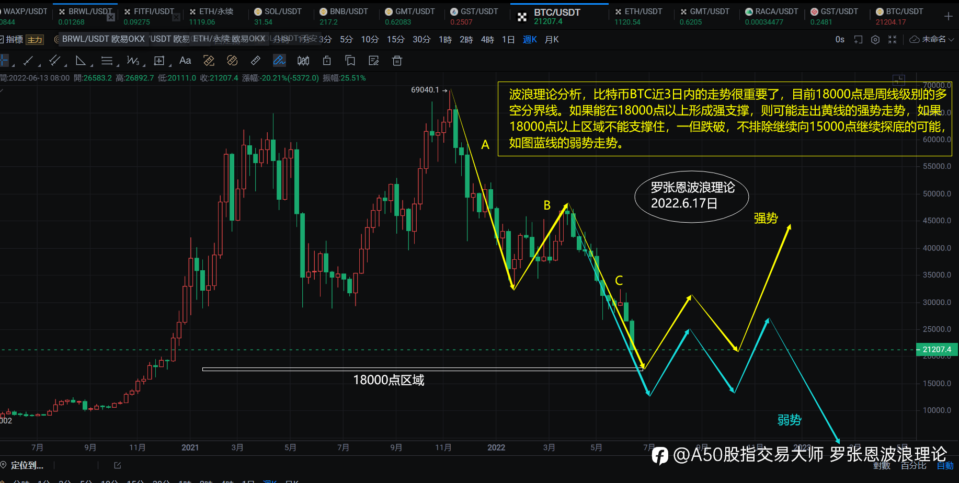Select the 週K weekly timeframe

pyautogui.click(x=530, y=40)
